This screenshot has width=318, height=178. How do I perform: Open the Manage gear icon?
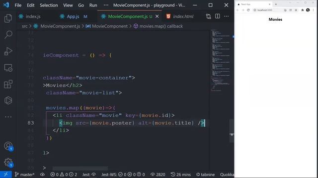pos(8,162)
